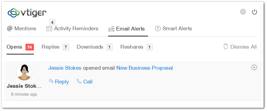Click the Smart Alerts exclamation icon
This screenshot has height=111, width=267.
pos(158,29)
